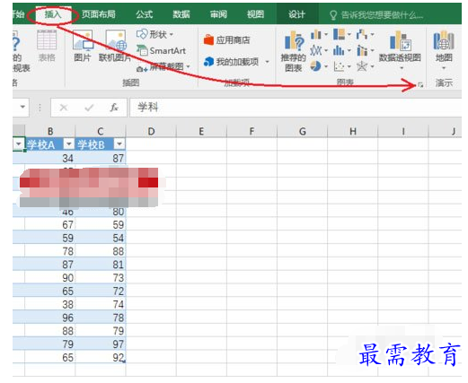The height and width of the screenshot is (383, 468).
Task: Insert a SmartArt graphic
Action: (162, 51)
